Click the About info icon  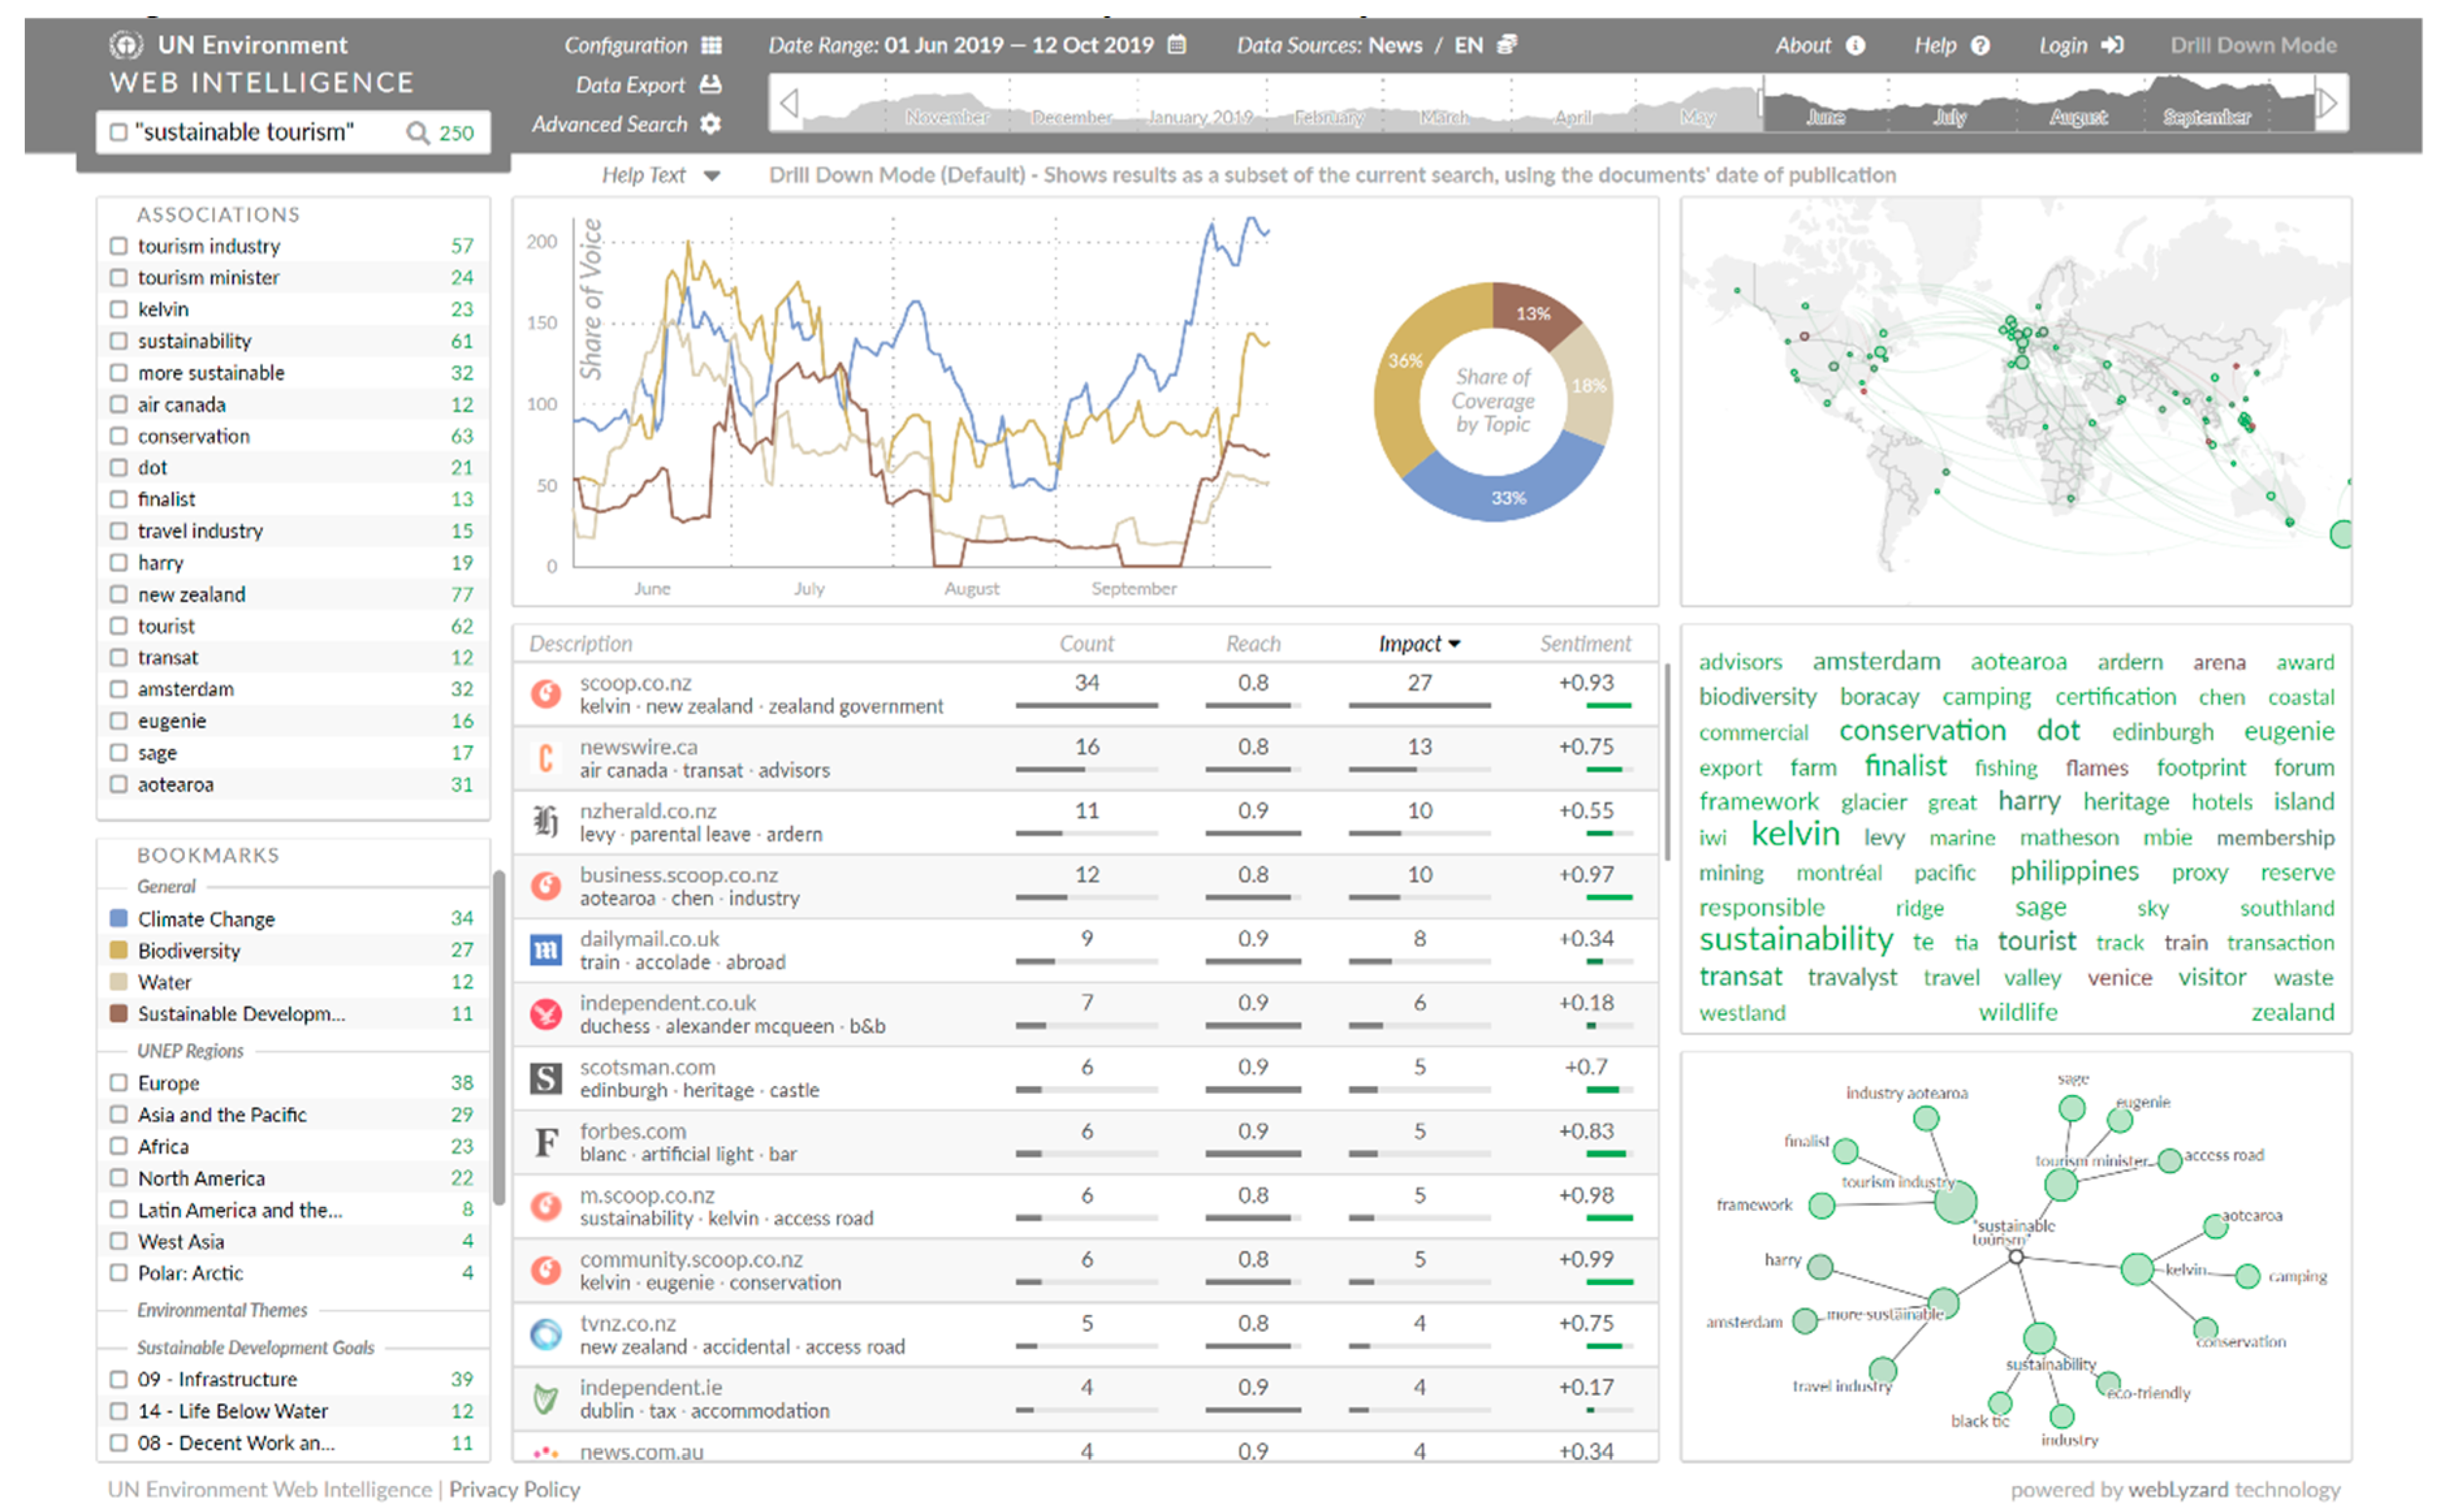click(1855, 45)
